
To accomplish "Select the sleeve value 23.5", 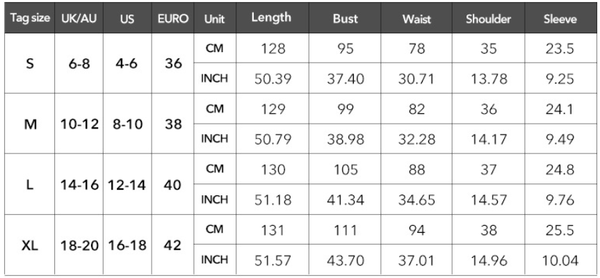I will [x=560, y=49].
